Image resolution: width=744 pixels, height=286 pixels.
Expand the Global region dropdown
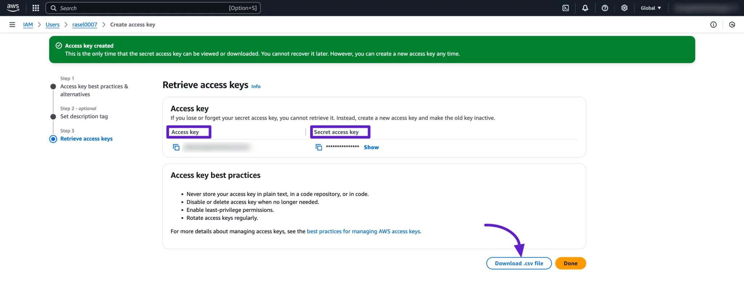[650, 8]
